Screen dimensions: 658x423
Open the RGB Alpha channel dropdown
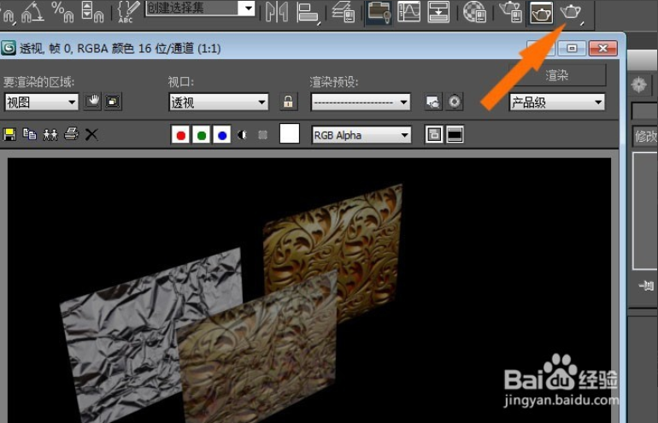361,135
